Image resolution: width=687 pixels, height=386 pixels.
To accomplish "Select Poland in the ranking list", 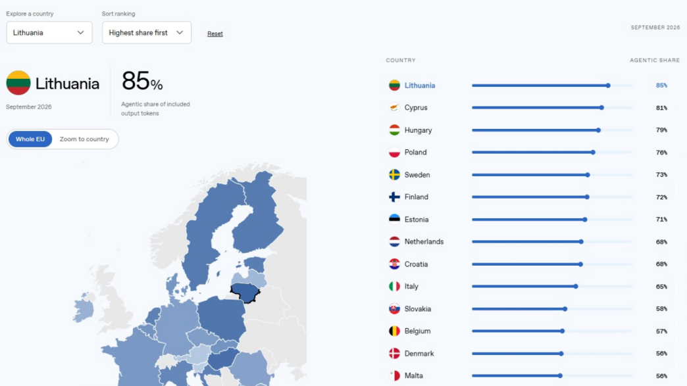I will point(415,153).
